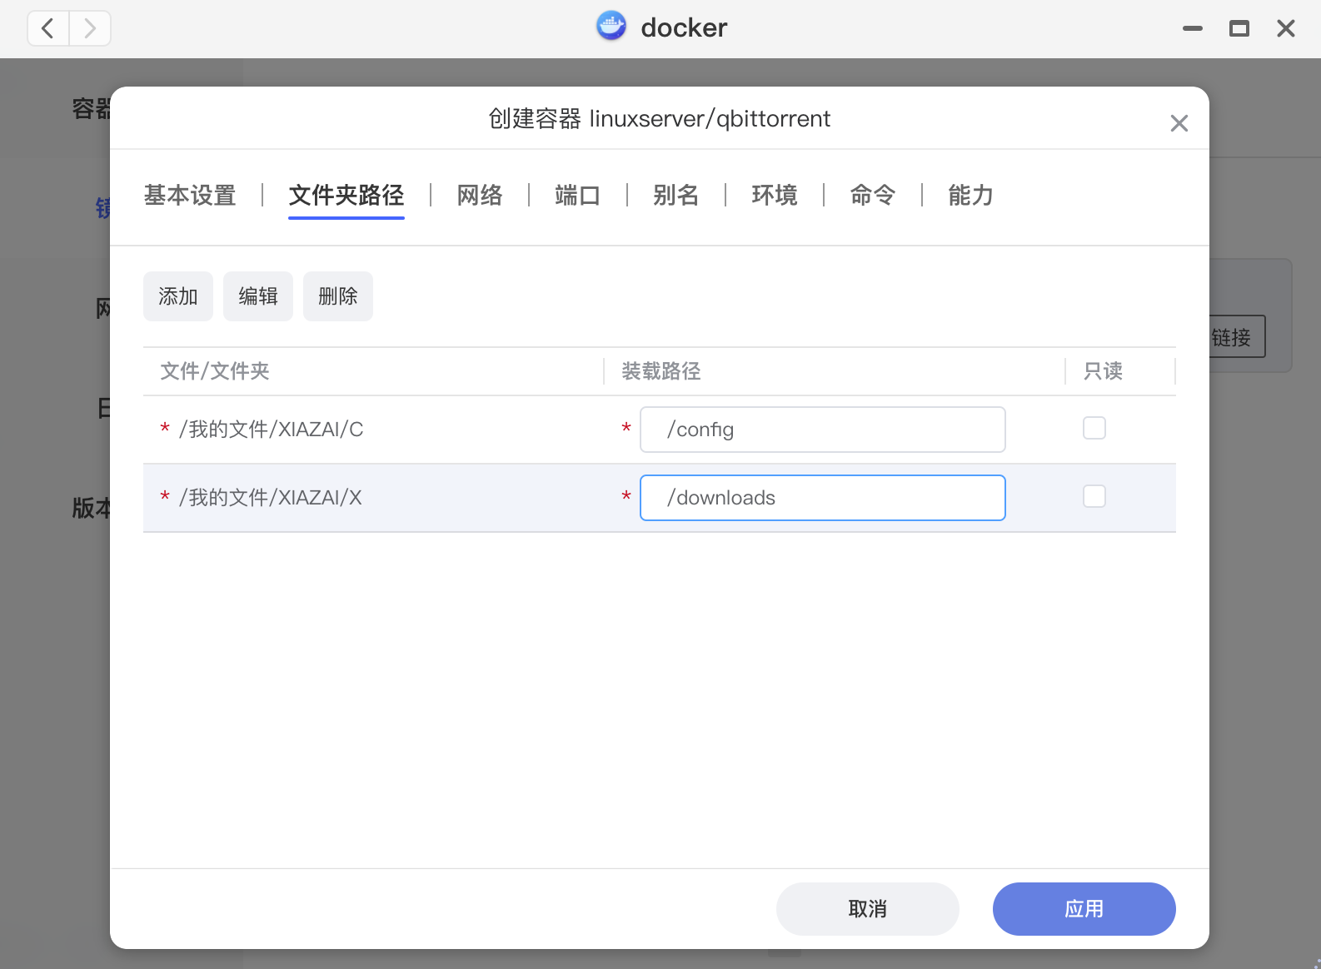Enable read-only for the /downloads mount
The image size is (1321, 969).
point(1094,496)
